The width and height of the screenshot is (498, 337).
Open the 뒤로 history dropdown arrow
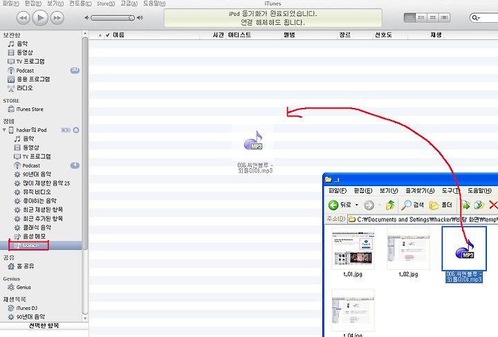[357, 206]
